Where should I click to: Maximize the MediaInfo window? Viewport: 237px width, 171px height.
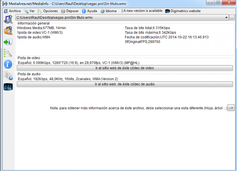click(218, 2)
